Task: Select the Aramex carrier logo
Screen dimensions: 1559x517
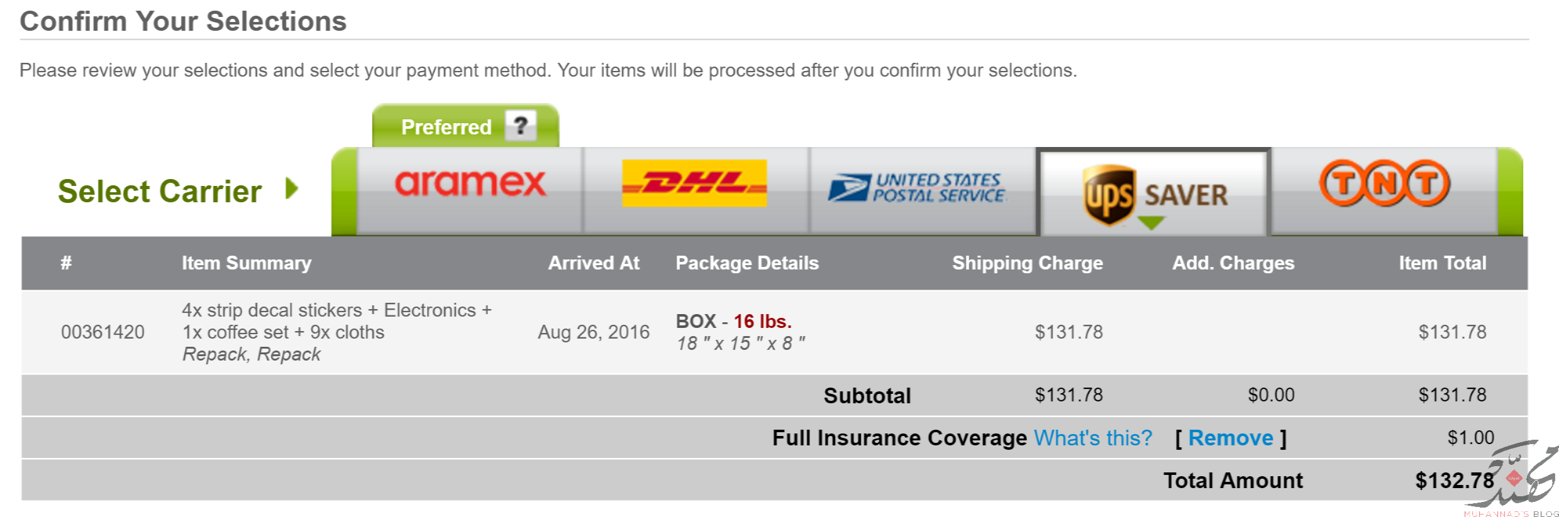Action: (x=470, y=183)
